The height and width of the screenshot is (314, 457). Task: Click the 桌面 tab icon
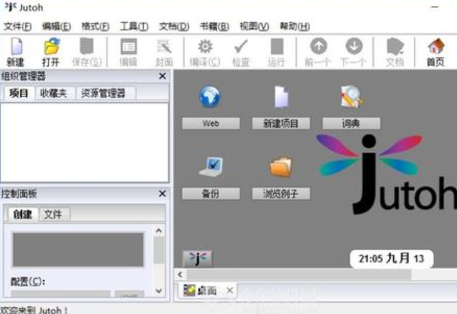pos(189,290)
